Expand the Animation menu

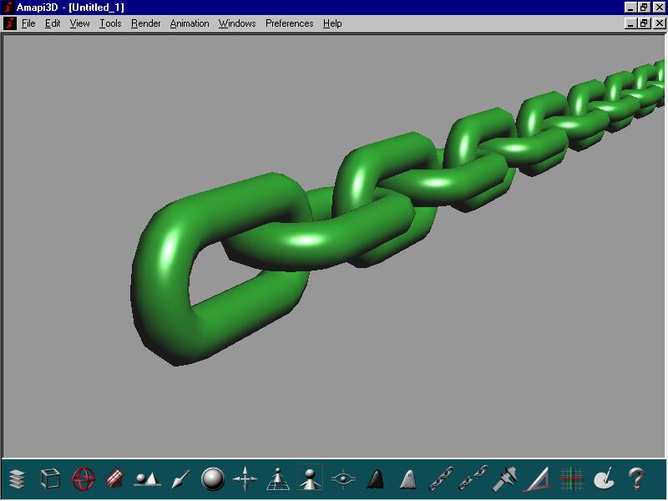190,23
